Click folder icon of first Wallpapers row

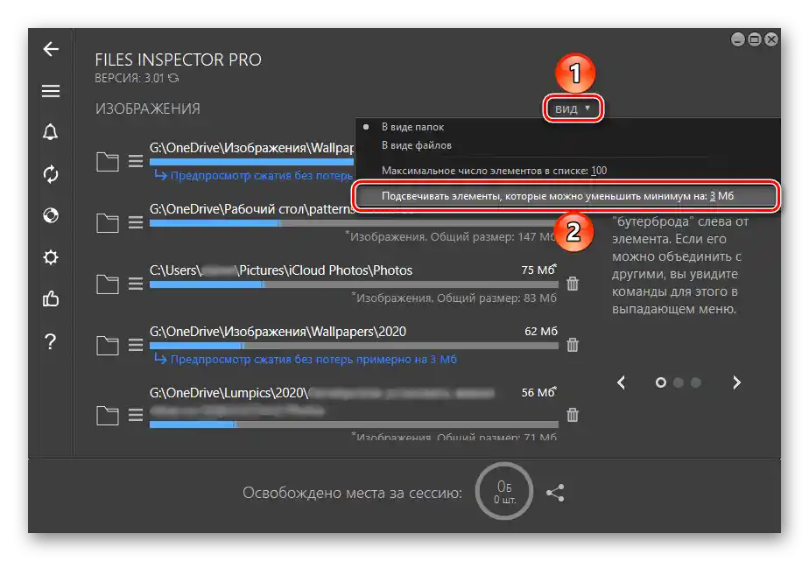point(108,161)
